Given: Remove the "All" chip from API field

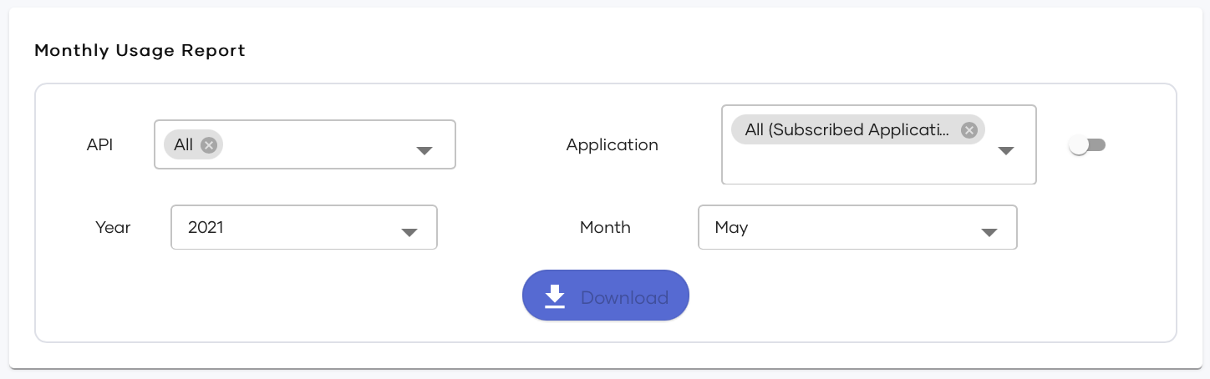Looking at the screenshot, I should coord(209,145).
